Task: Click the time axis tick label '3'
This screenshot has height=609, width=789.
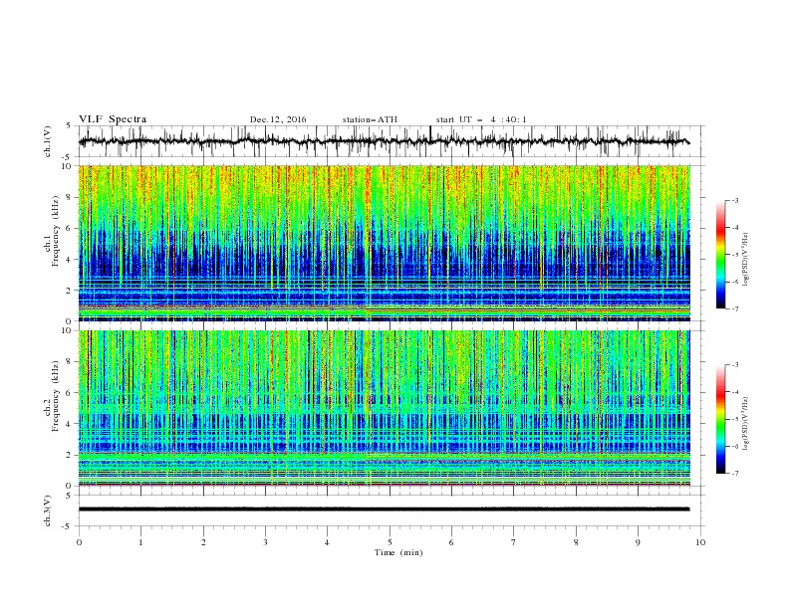Action: click(x=265, y=542)
